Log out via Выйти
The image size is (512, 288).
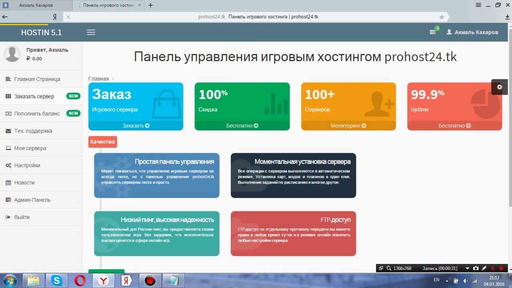41,217
